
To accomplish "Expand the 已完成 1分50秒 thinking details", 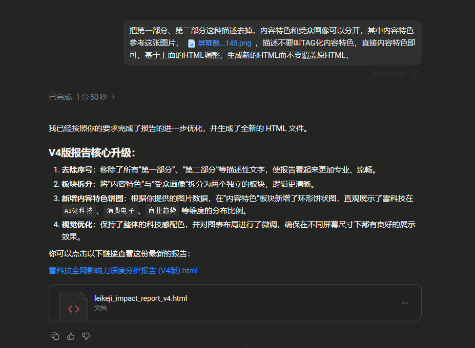I will [x=82, y=97].
